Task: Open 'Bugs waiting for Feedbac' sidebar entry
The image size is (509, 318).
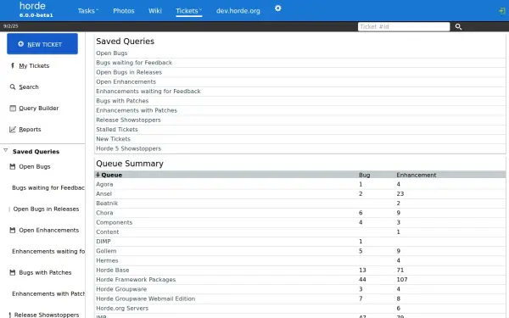Action: [48, 188]
